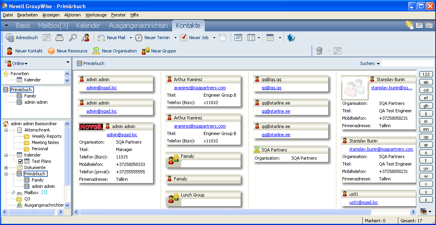
Task: Add a Neue Gruppe
Action: 159,51
